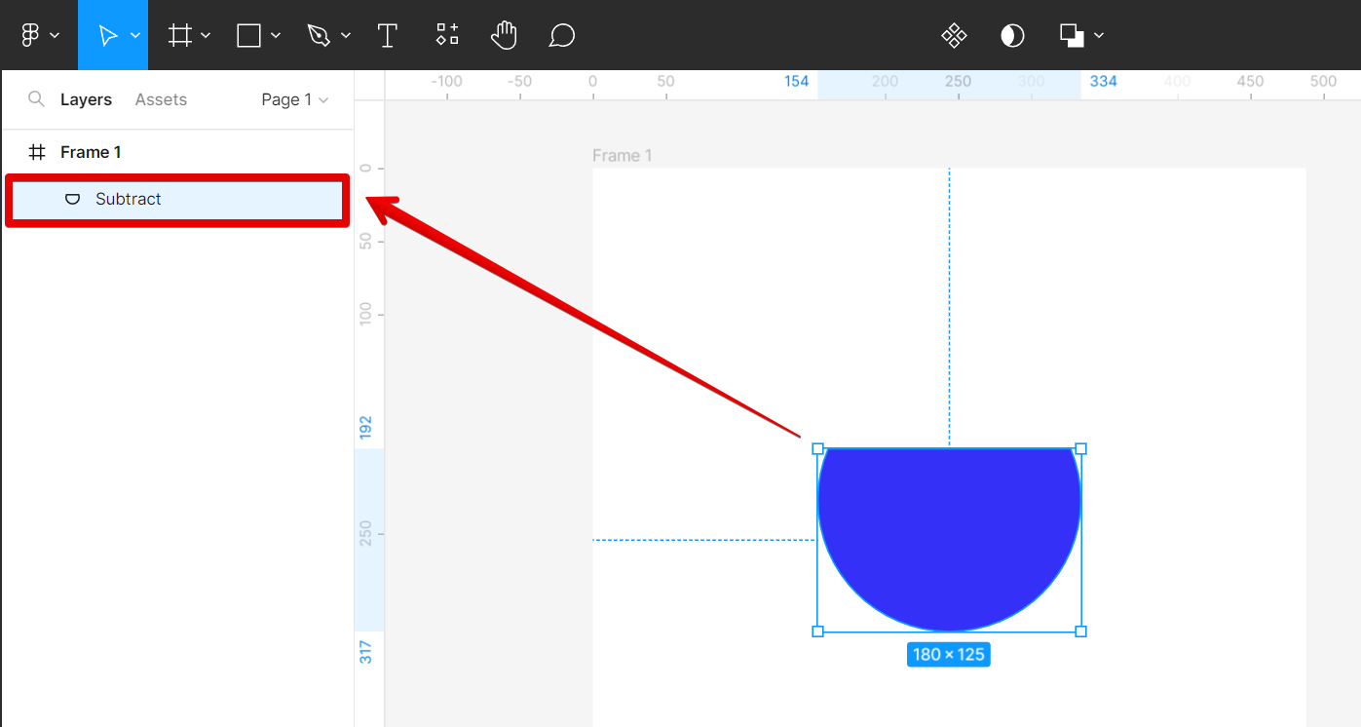Open the Page 1 pages dropdown
The height and width of the screenshot is (727, 1361).
click(295, 99)
